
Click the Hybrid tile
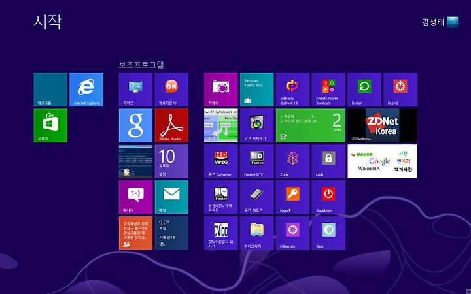400,90
